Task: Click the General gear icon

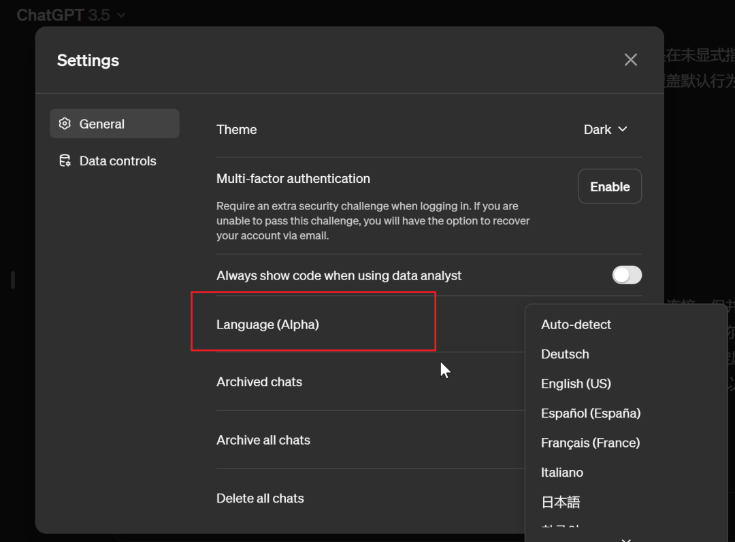Action: pos(65,124)
